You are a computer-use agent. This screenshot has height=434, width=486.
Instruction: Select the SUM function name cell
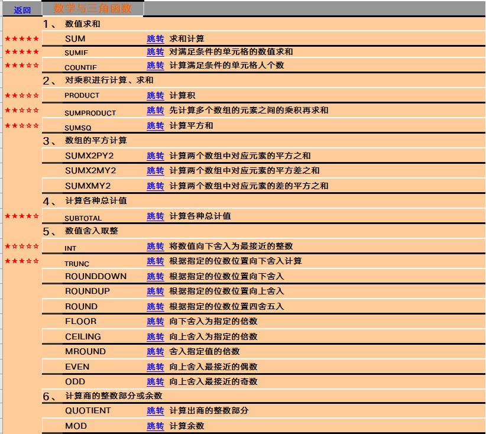pyautogui.click(x=75, y=39)
